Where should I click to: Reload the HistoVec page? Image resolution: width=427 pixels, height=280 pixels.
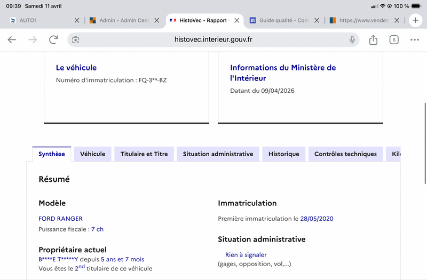pyautogui.click(x=53, y=39)
